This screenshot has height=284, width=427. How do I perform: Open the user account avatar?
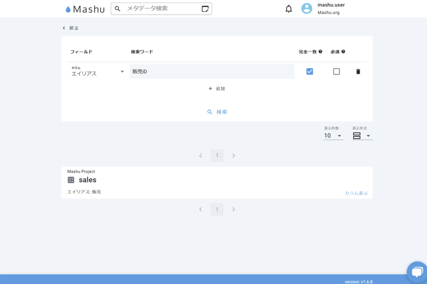coord(307,9)
